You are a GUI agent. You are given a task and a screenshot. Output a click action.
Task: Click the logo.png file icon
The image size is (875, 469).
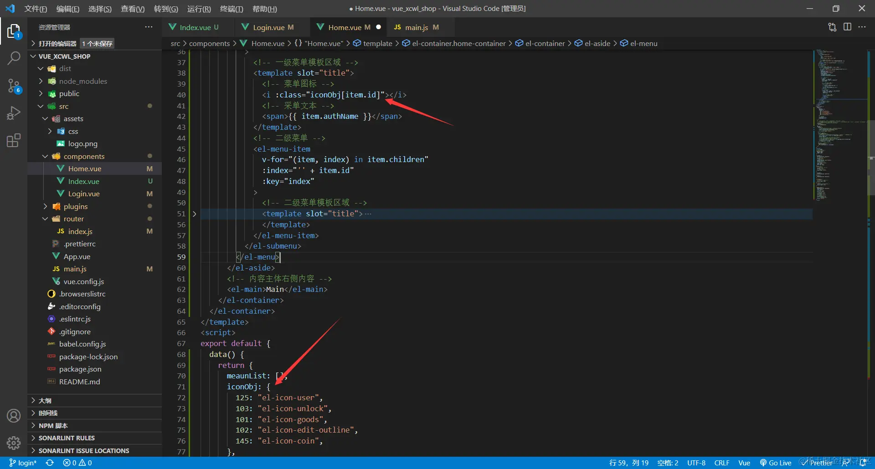[x=60, y=143]
